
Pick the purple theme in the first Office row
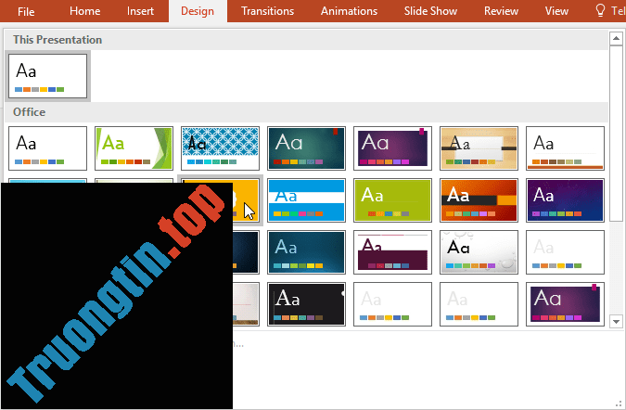coord(392,148)
